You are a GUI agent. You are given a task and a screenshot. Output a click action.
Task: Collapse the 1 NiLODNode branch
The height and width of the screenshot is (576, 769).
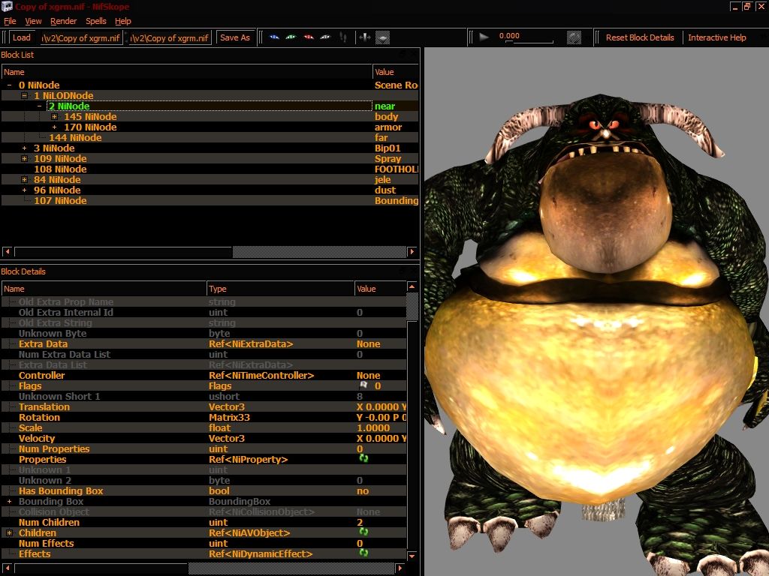pyautogui.click(x=24, y=95)
